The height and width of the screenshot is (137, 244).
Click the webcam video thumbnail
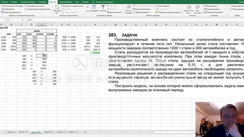(220, 119)
